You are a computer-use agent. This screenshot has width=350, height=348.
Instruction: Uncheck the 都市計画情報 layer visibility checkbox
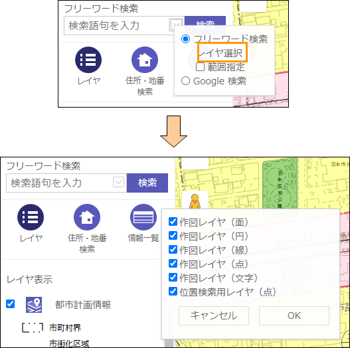[10, 304]
